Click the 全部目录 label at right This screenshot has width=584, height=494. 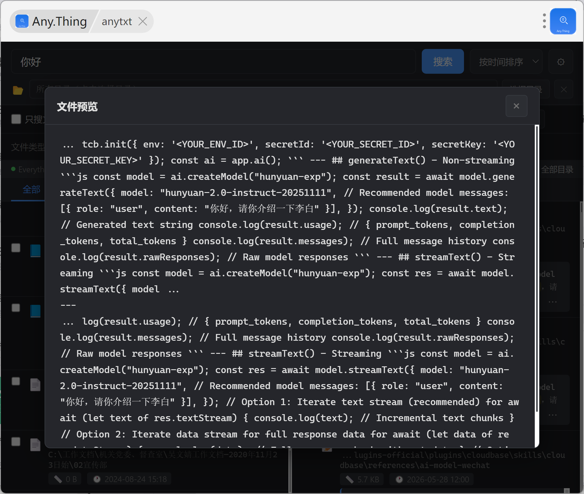(557, 169)
